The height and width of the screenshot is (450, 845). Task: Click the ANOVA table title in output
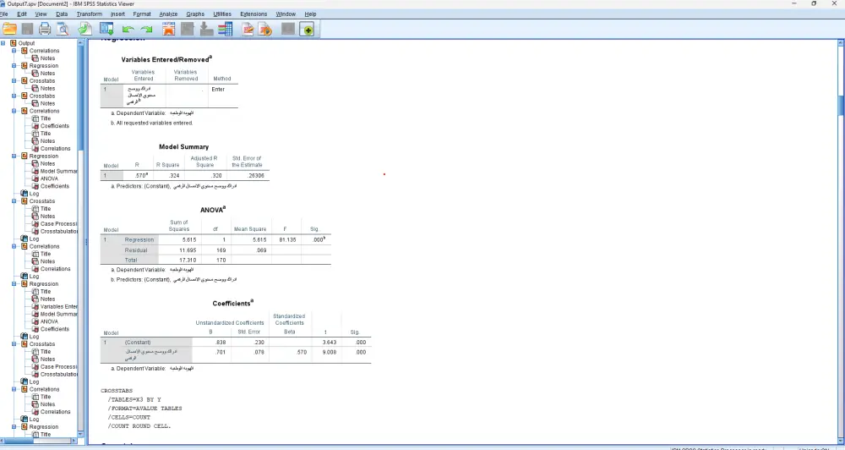pyautogui.click(x=213, y=210)
